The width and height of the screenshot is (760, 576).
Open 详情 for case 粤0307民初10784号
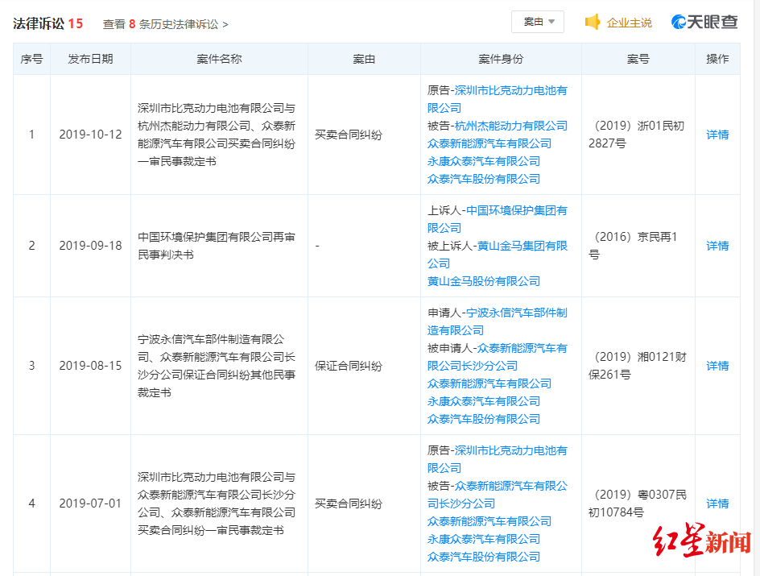point(717,503)
